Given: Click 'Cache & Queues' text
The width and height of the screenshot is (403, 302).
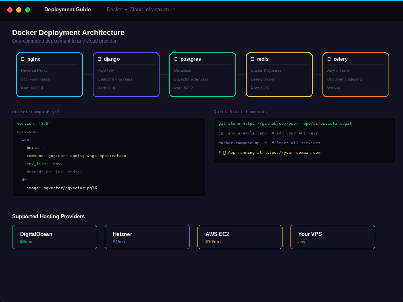Looking at the screenshot, I should pos(266,70).
